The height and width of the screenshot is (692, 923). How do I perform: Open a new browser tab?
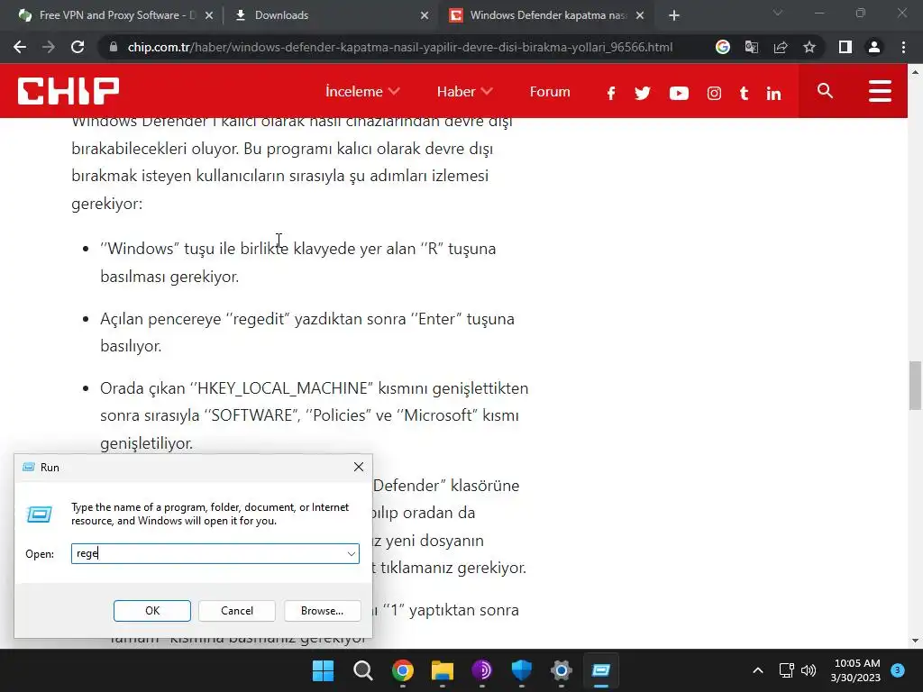coord(674,15)
